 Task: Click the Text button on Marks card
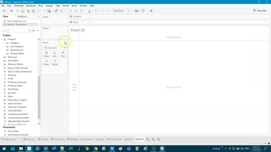coord(63,54)
